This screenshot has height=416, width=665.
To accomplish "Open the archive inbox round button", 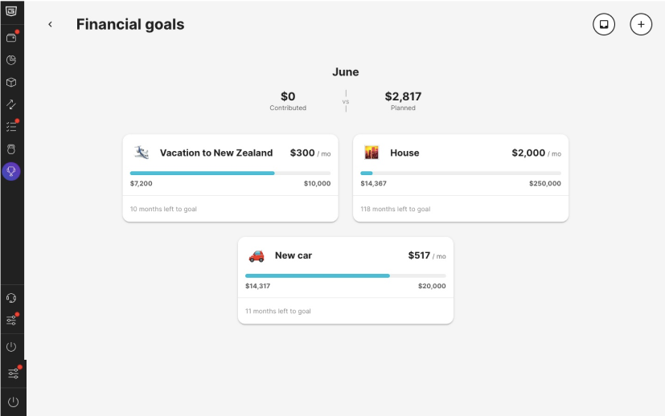I will [604, 25].
